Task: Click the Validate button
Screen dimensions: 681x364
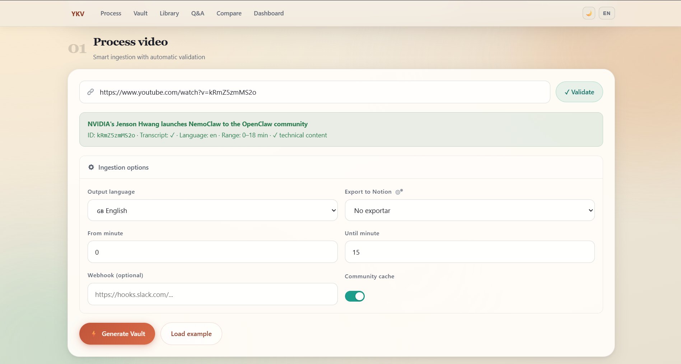Action: point(579,92)
